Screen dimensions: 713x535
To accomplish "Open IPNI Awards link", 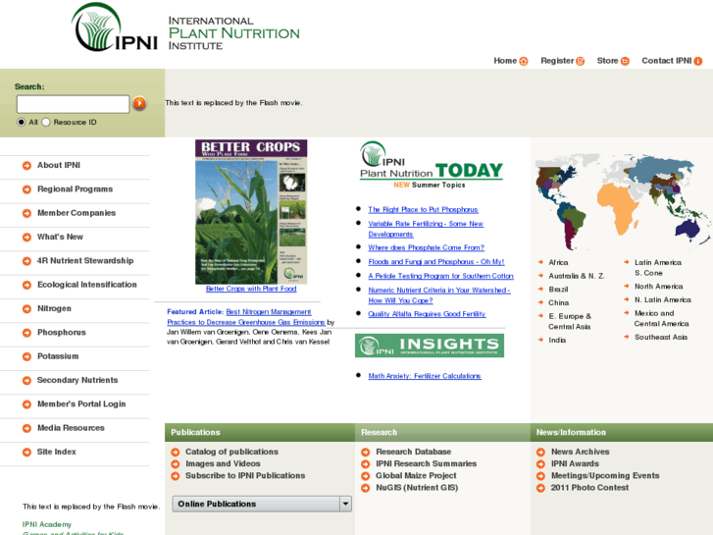I will coord(575,463).
